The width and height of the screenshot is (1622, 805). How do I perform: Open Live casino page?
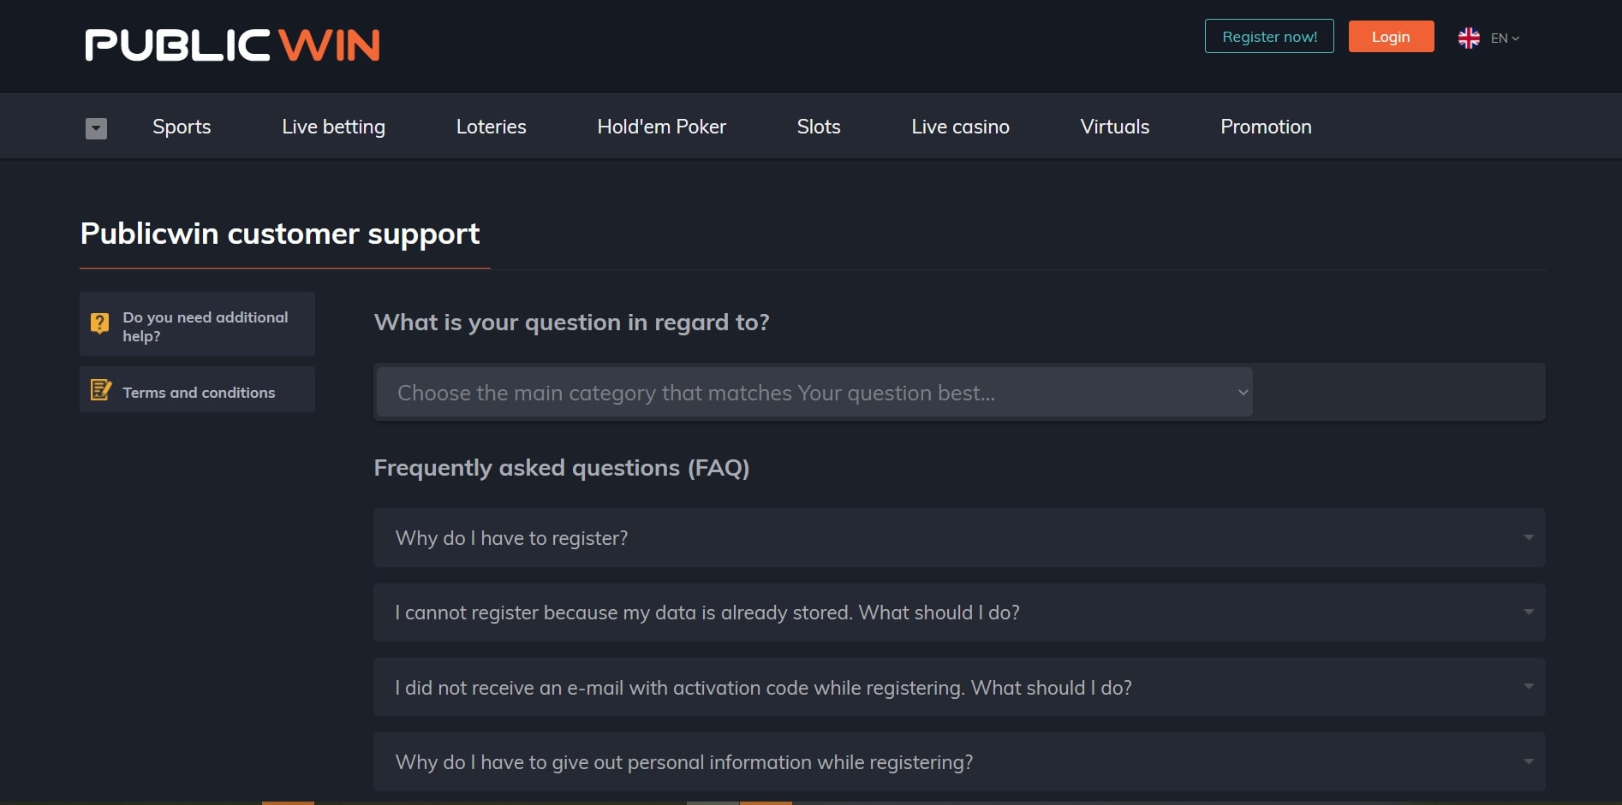pos(960,127)
